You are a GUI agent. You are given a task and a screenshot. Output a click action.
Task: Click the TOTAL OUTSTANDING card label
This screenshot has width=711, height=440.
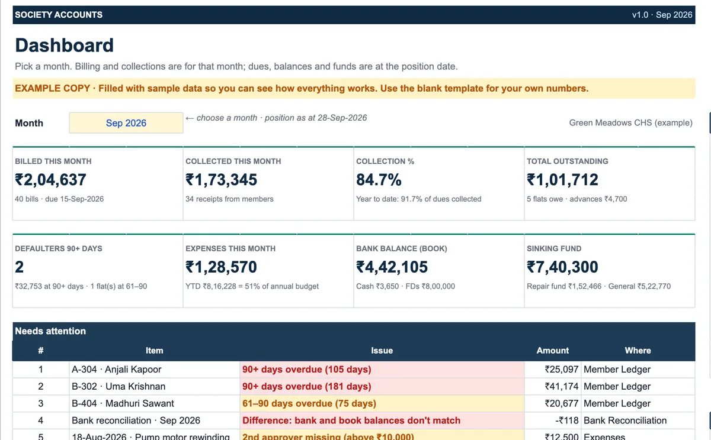pyautogui.click(x=568, y=161)
